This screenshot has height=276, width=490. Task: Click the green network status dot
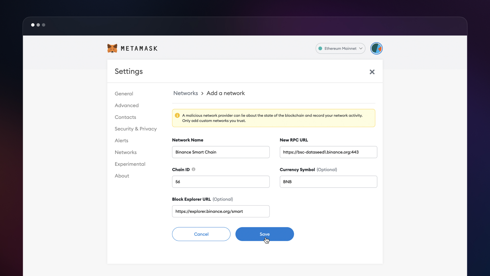pyautogui.click(x=320, y=49)
